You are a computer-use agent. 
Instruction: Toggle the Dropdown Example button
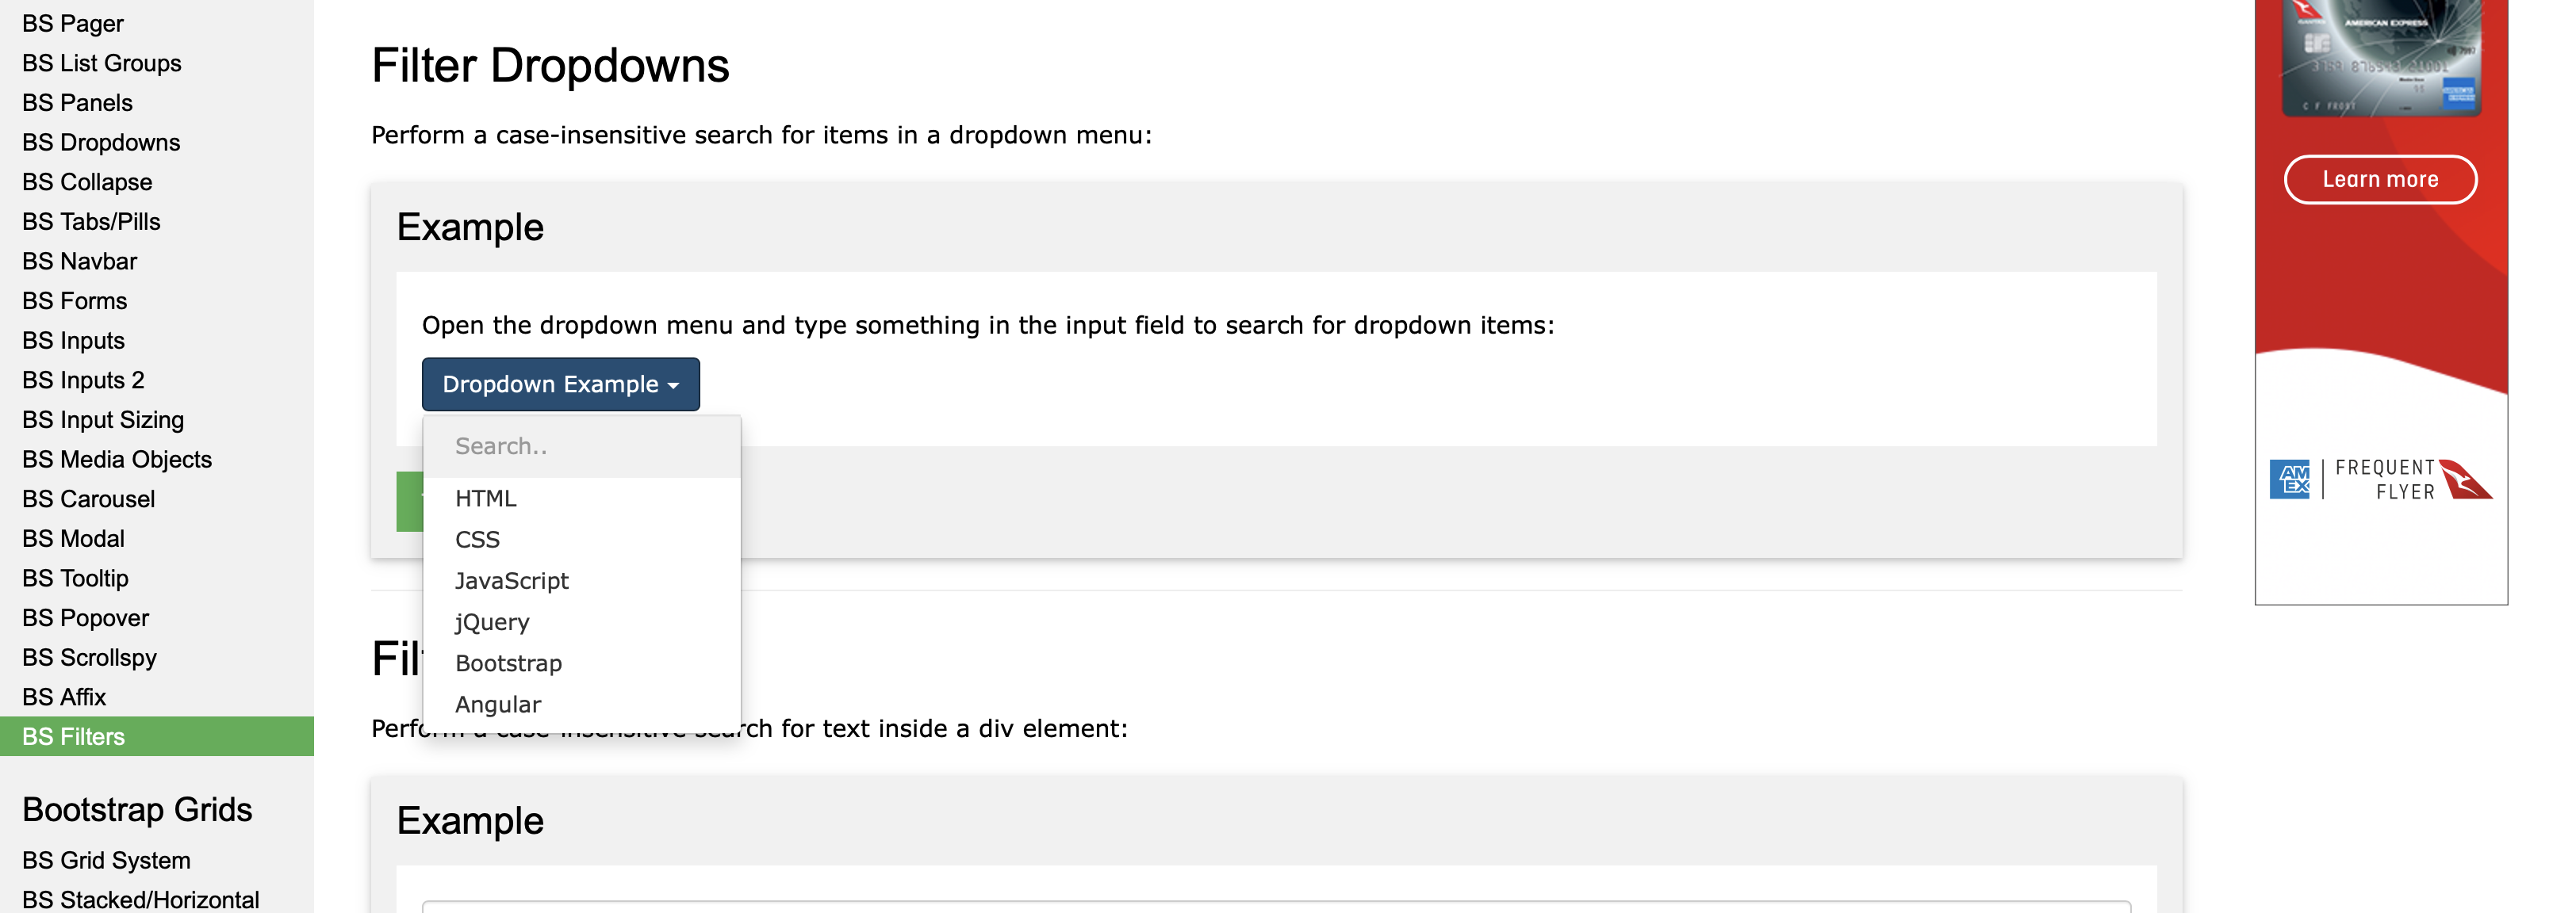coord(560,384)
